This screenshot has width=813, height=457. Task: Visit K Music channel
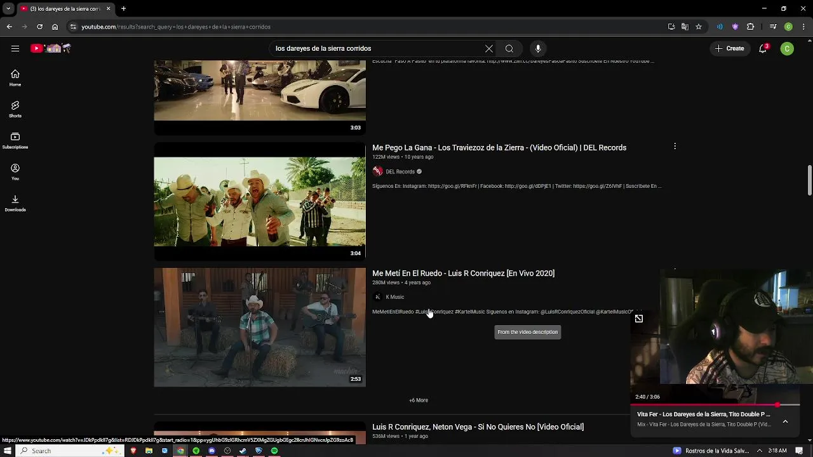[x=394, y=297]
